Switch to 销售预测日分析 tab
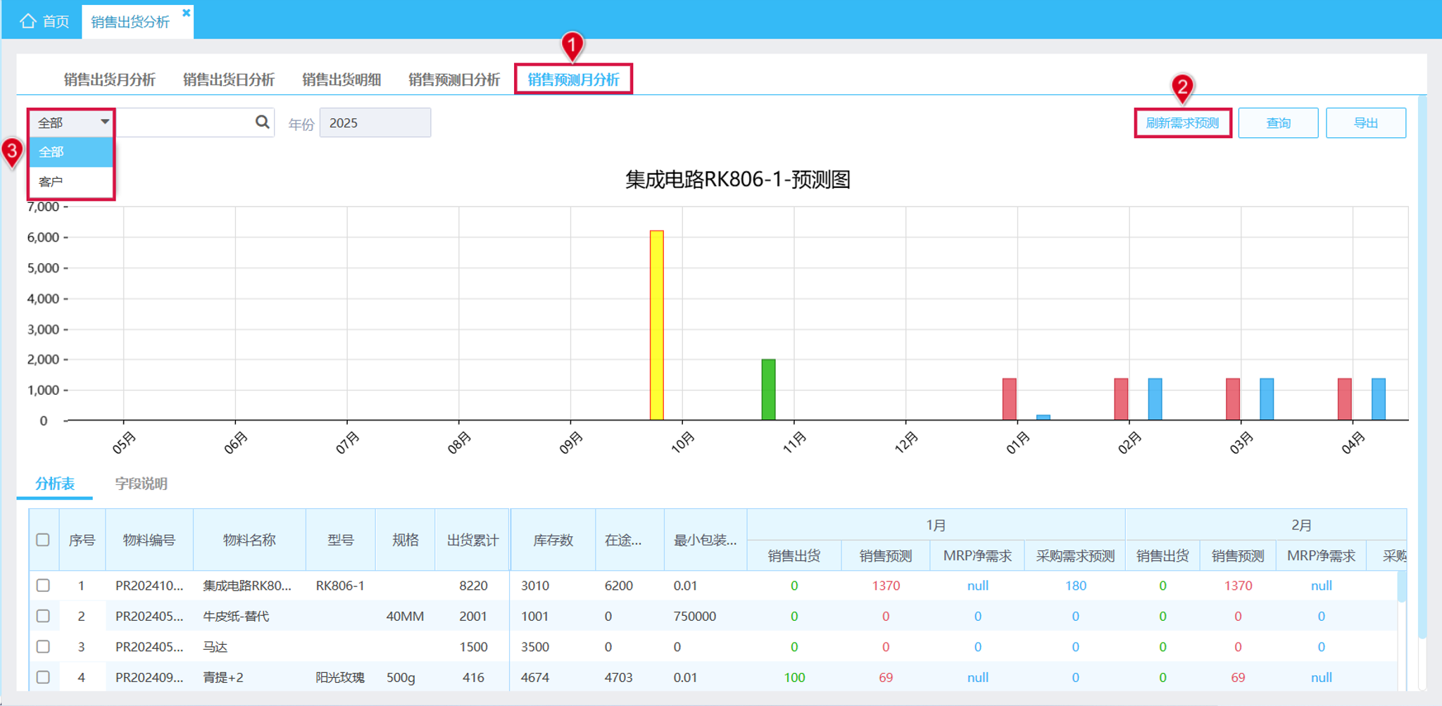The image size is (1442, 706). click(454, 80)
